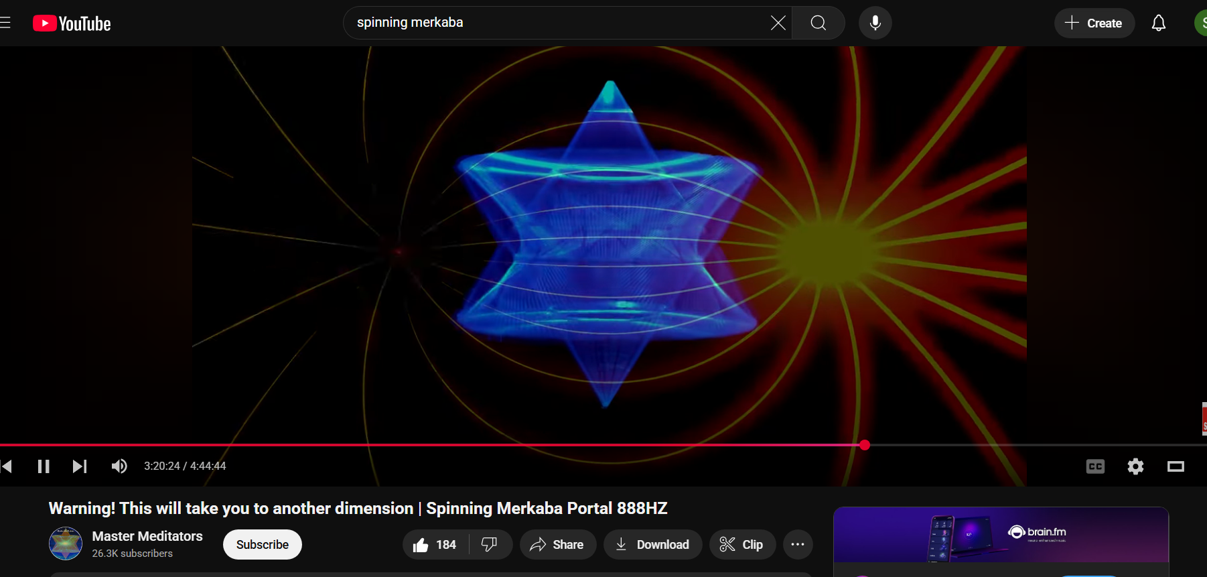
Task: Like the video with thumbs up
Action: 435,545
